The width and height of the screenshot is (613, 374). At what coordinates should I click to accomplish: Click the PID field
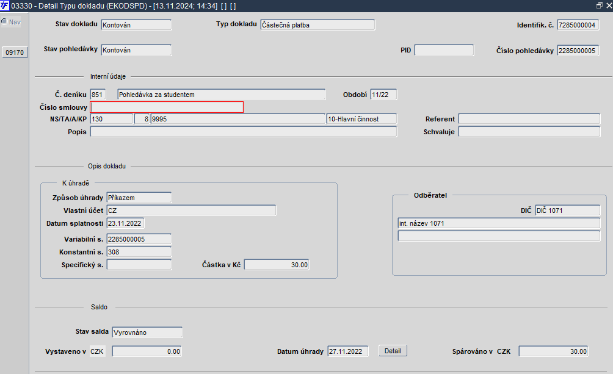444,50
